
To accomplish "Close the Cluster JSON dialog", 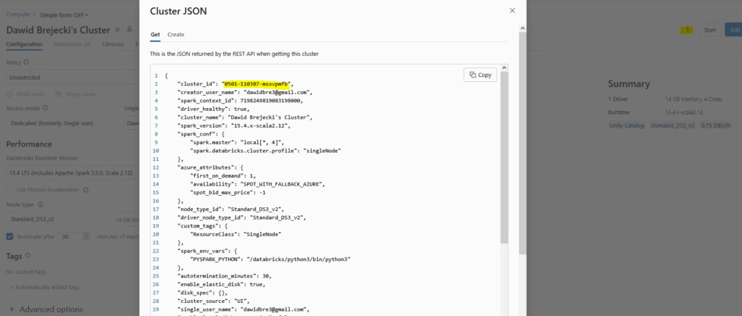I will [512, 11].
